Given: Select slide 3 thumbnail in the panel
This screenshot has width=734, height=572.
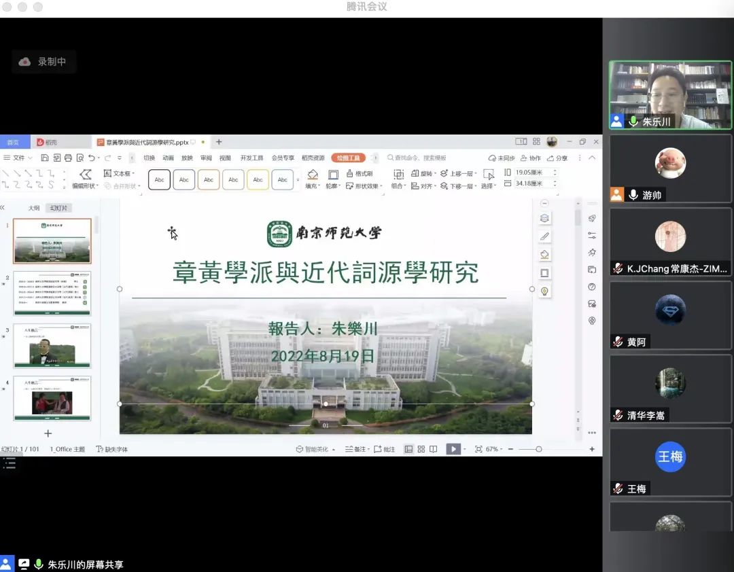Looking at the screenshot, I should 52,345.
